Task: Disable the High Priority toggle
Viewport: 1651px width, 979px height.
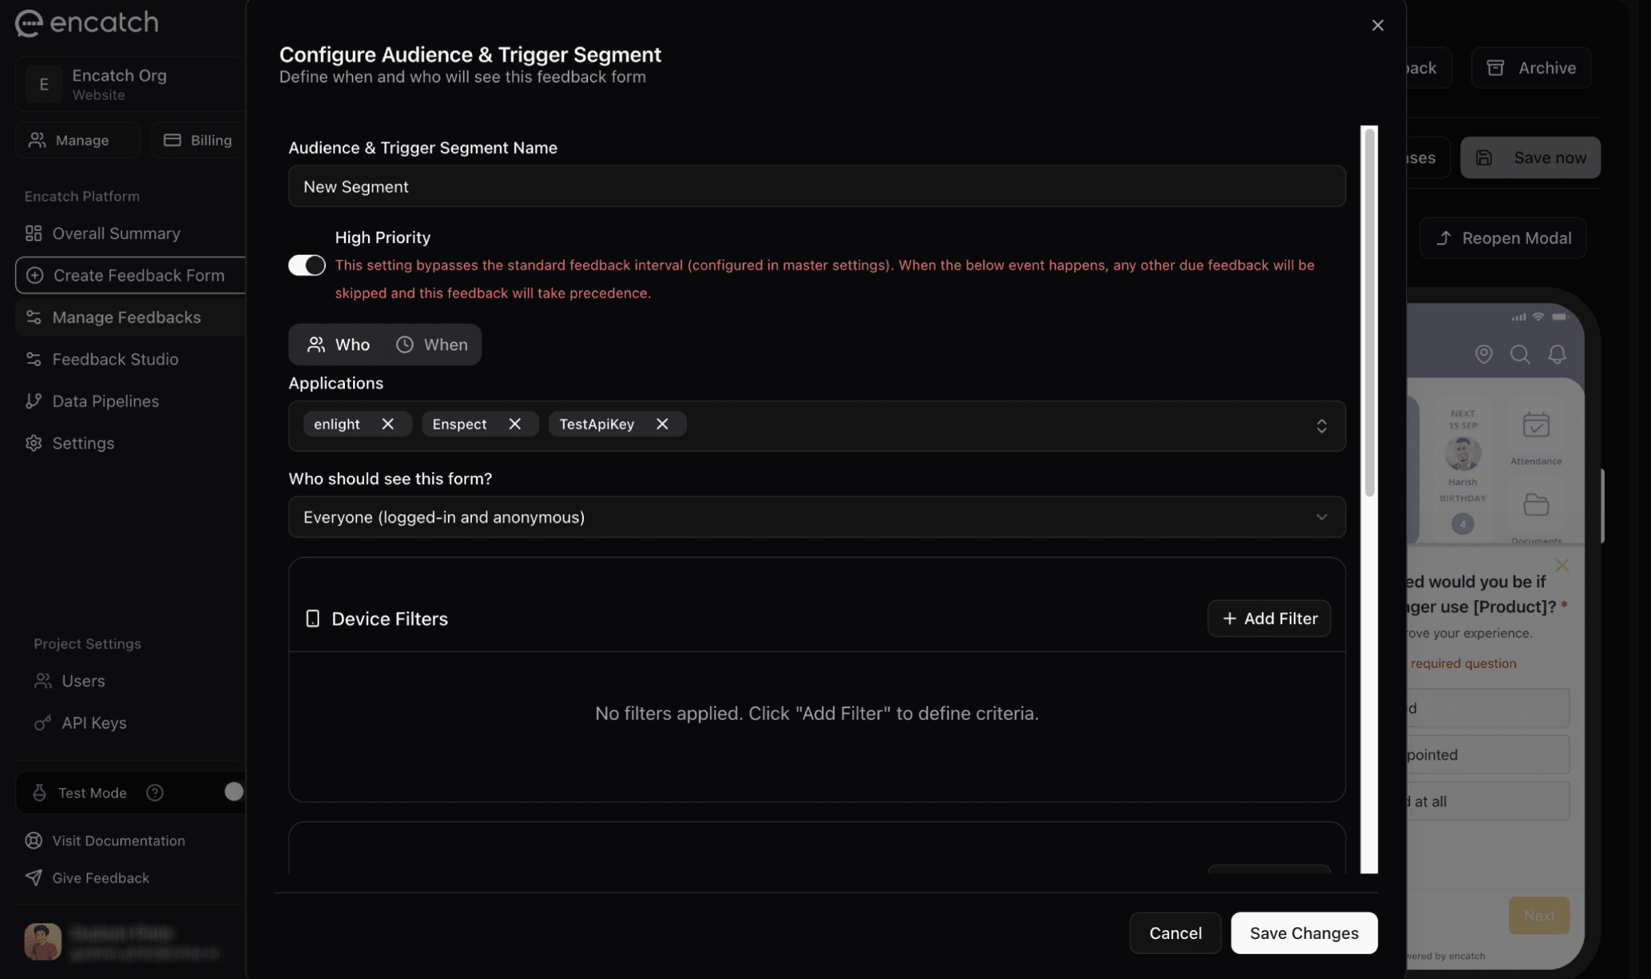Action: [x=307, y=265]
